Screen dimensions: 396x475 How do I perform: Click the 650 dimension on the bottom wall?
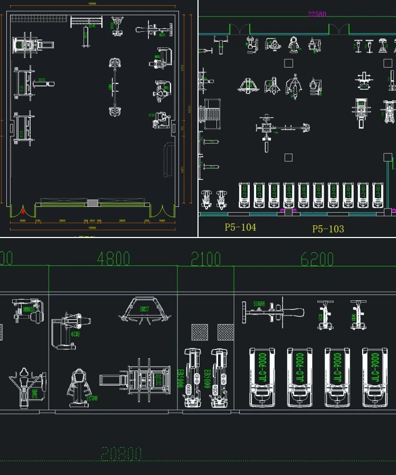click(92, 221)
